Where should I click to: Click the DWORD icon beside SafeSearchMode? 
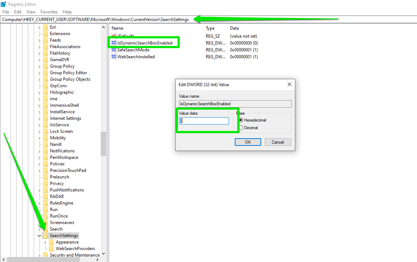click(114, 50)
